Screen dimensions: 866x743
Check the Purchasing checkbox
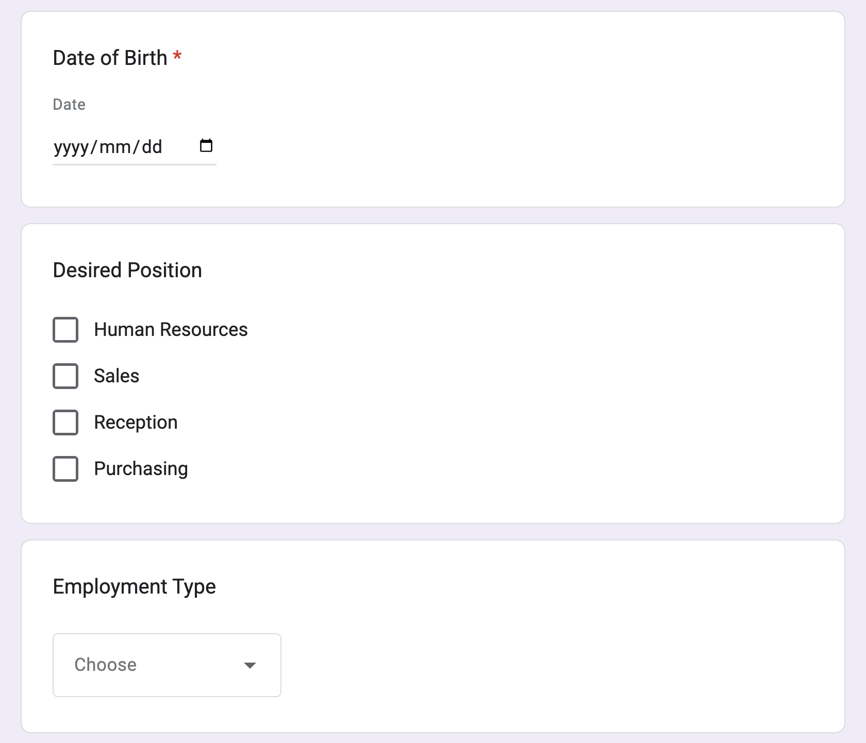[65, 469]
